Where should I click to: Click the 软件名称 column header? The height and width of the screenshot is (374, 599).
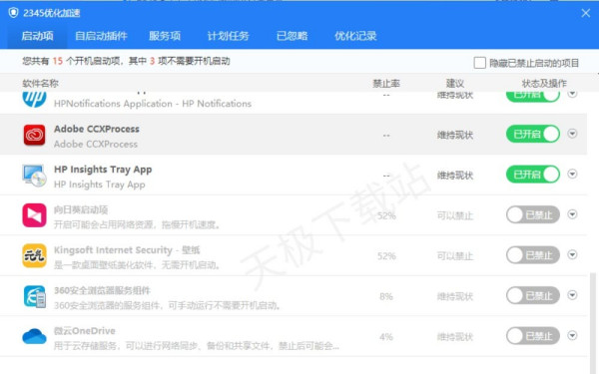[x=41, y=83]
